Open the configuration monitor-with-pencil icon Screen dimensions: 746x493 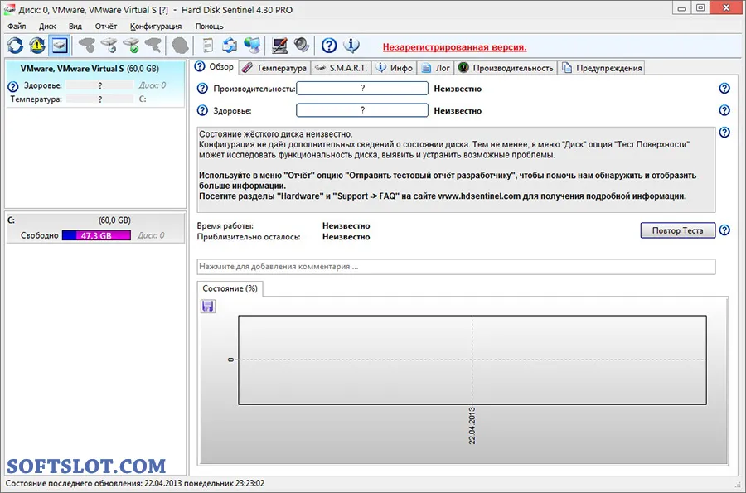(279, 46)
